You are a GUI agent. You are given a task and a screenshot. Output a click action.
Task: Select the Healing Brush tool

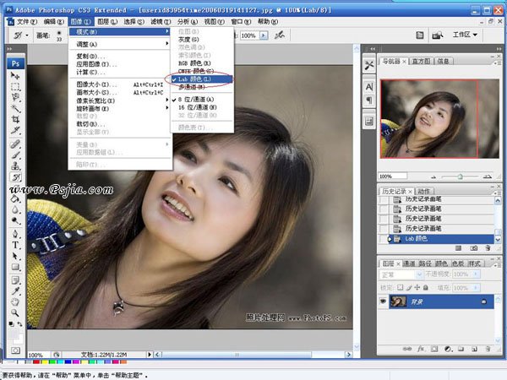coord(15,144)
